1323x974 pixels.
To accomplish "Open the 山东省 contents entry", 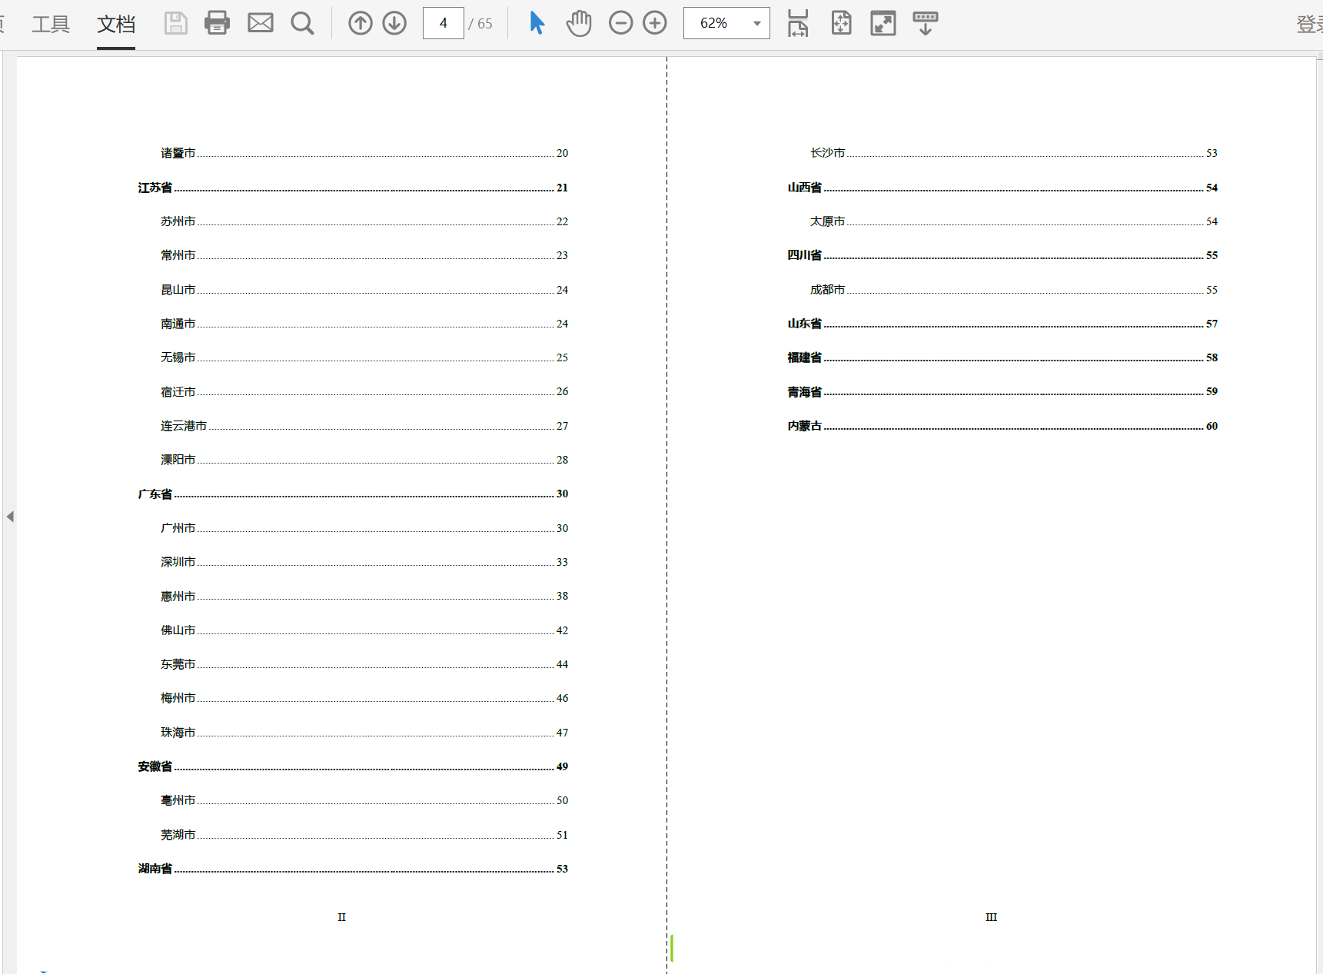I will tap(1002, 324).
